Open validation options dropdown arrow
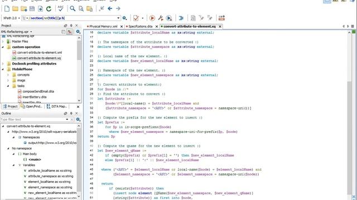Image resolution: width=357 pixels, height=200 pixels. click(143, 18)
